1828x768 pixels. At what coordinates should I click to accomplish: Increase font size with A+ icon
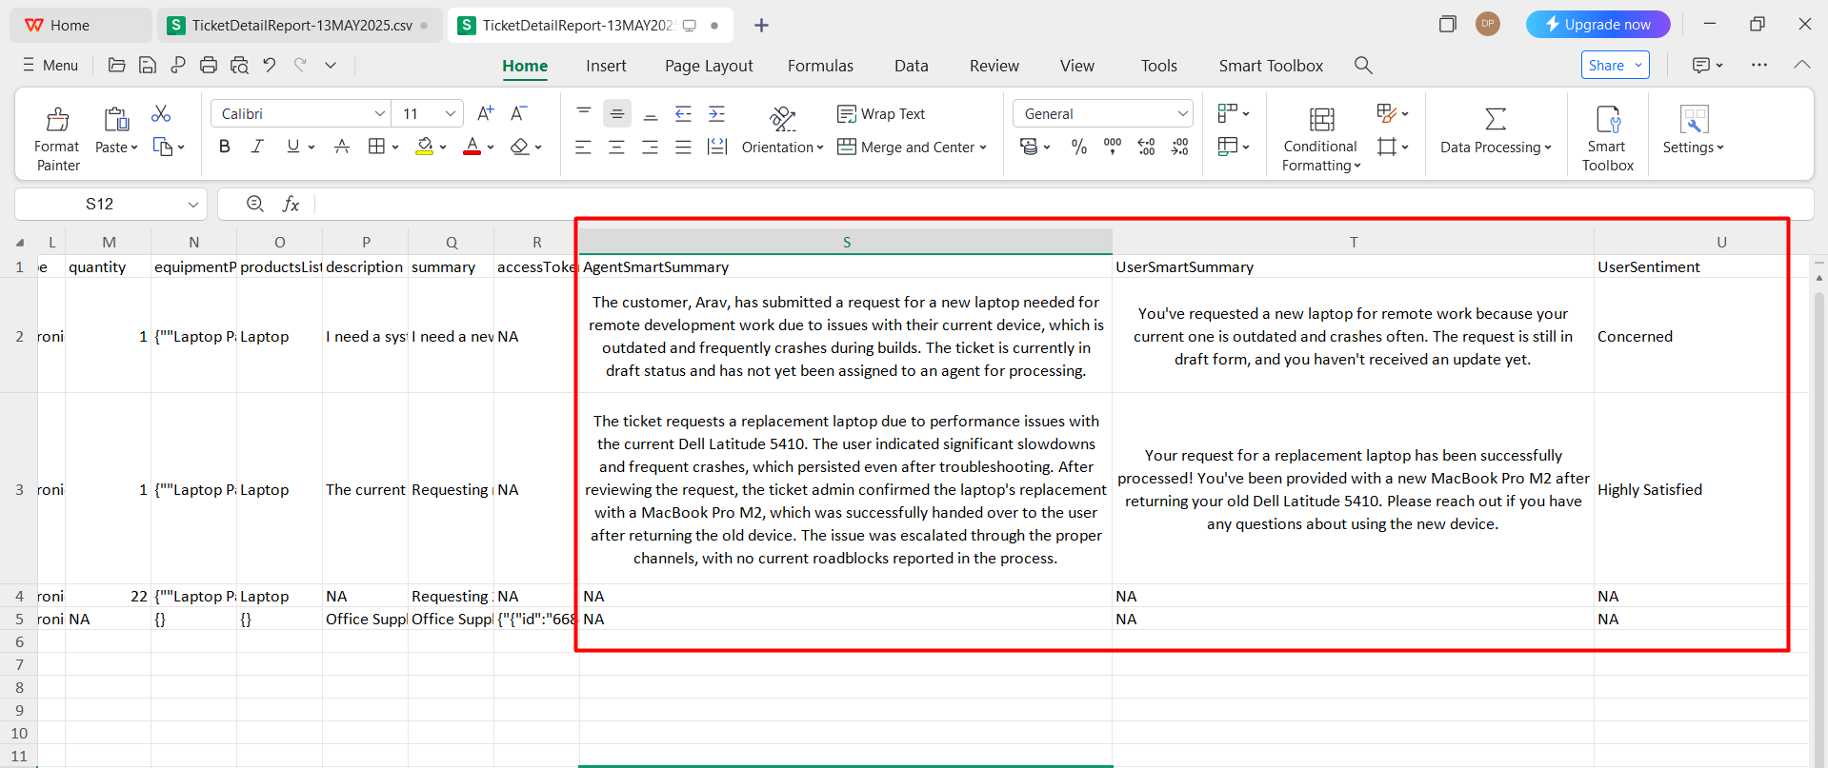click(485, 113)
